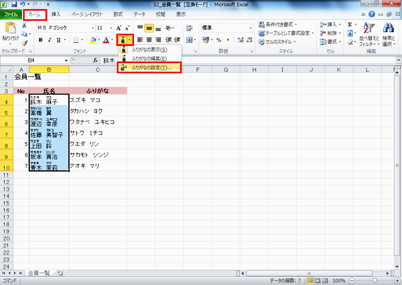
Task: Choose ふりがなの設定(T)... menu item
Action: 150,68
